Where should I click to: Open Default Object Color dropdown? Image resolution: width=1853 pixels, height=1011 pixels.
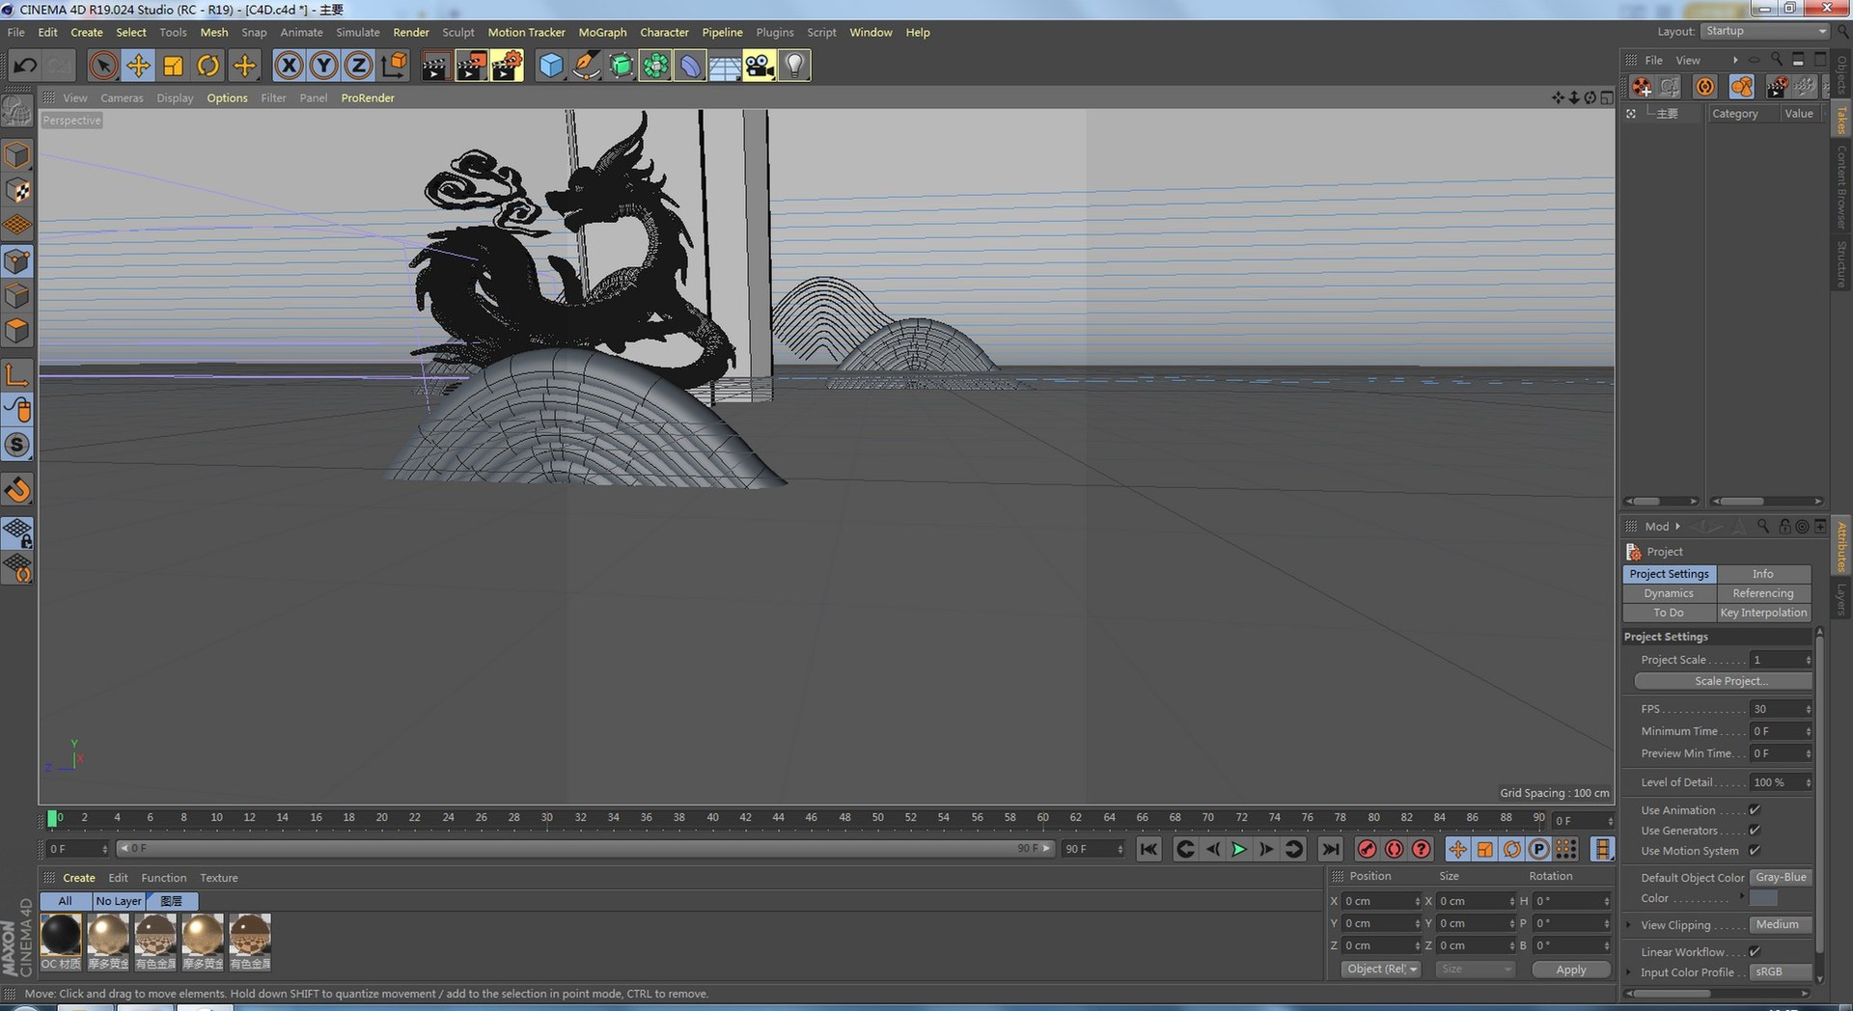click(1781, 878)
